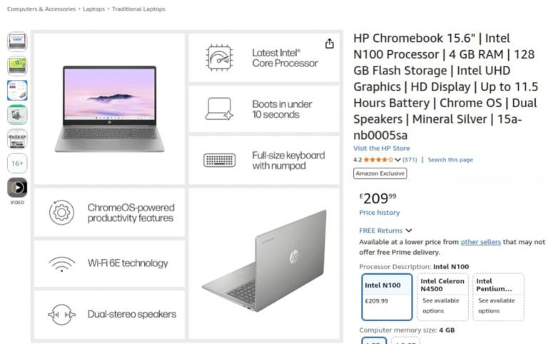Choose the Intel Celeron N4500 option
This screenshot has height=344, width=548.
click(442, 296)
